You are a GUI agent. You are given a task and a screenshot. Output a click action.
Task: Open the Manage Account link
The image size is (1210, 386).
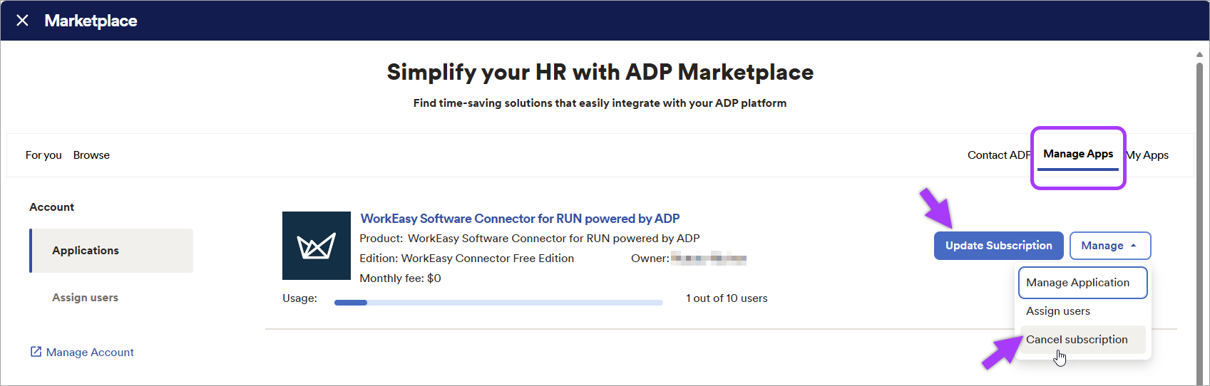pos(90,353)
